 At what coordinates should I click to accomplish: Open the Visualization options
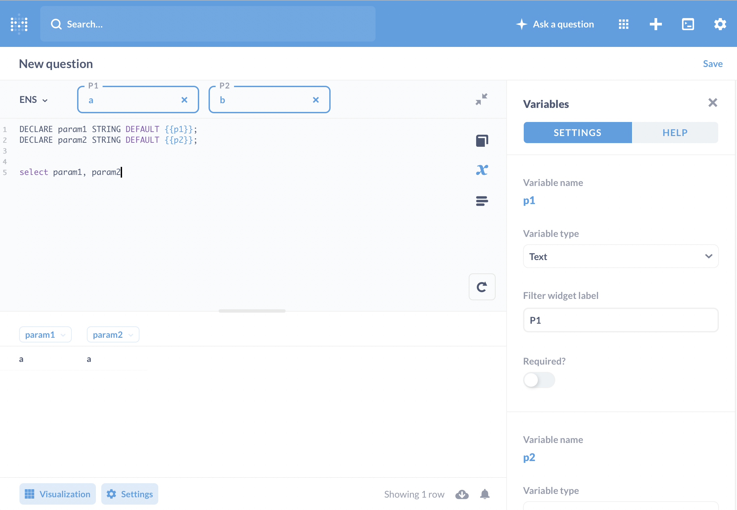click(x=57, y=494)
